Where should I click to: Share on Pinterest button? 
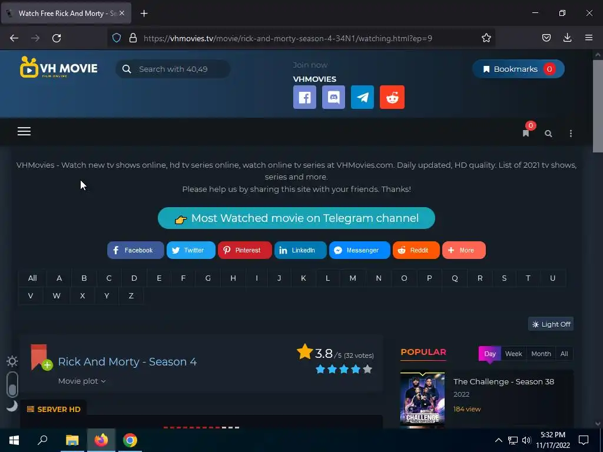coord(244,250)
